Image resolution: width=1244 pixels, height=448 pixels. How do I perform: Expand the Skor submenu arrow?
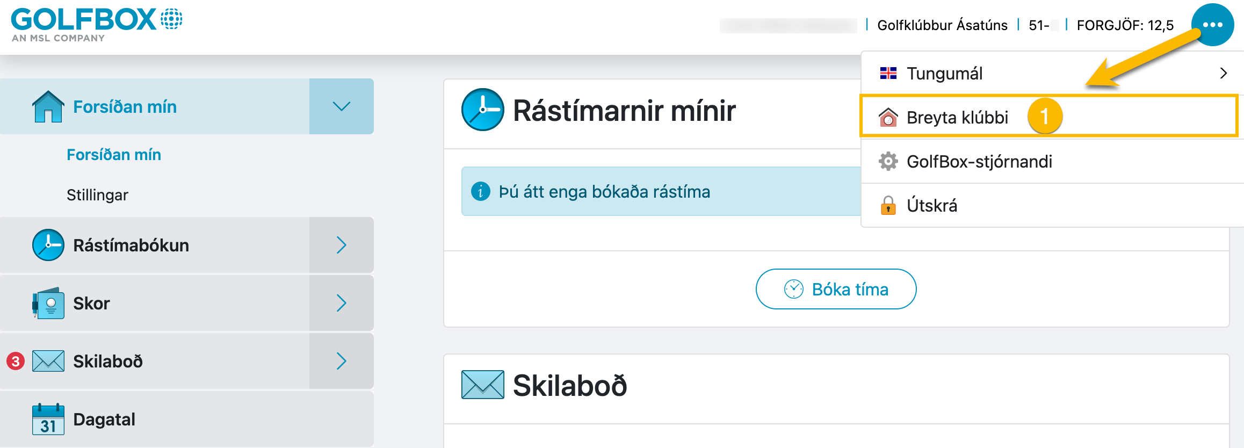click(x=342, y=303)
